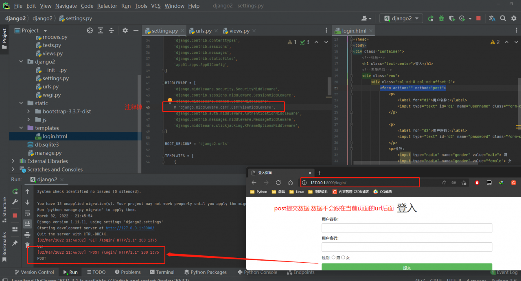Screen dimensions: 521x281
Task: Rerun the django2 server from main toolbar
Action: [x=431, y=18]
